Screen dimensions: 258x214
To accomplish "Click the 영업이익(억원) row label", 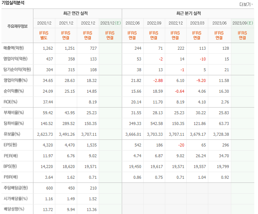I will 16,59.
